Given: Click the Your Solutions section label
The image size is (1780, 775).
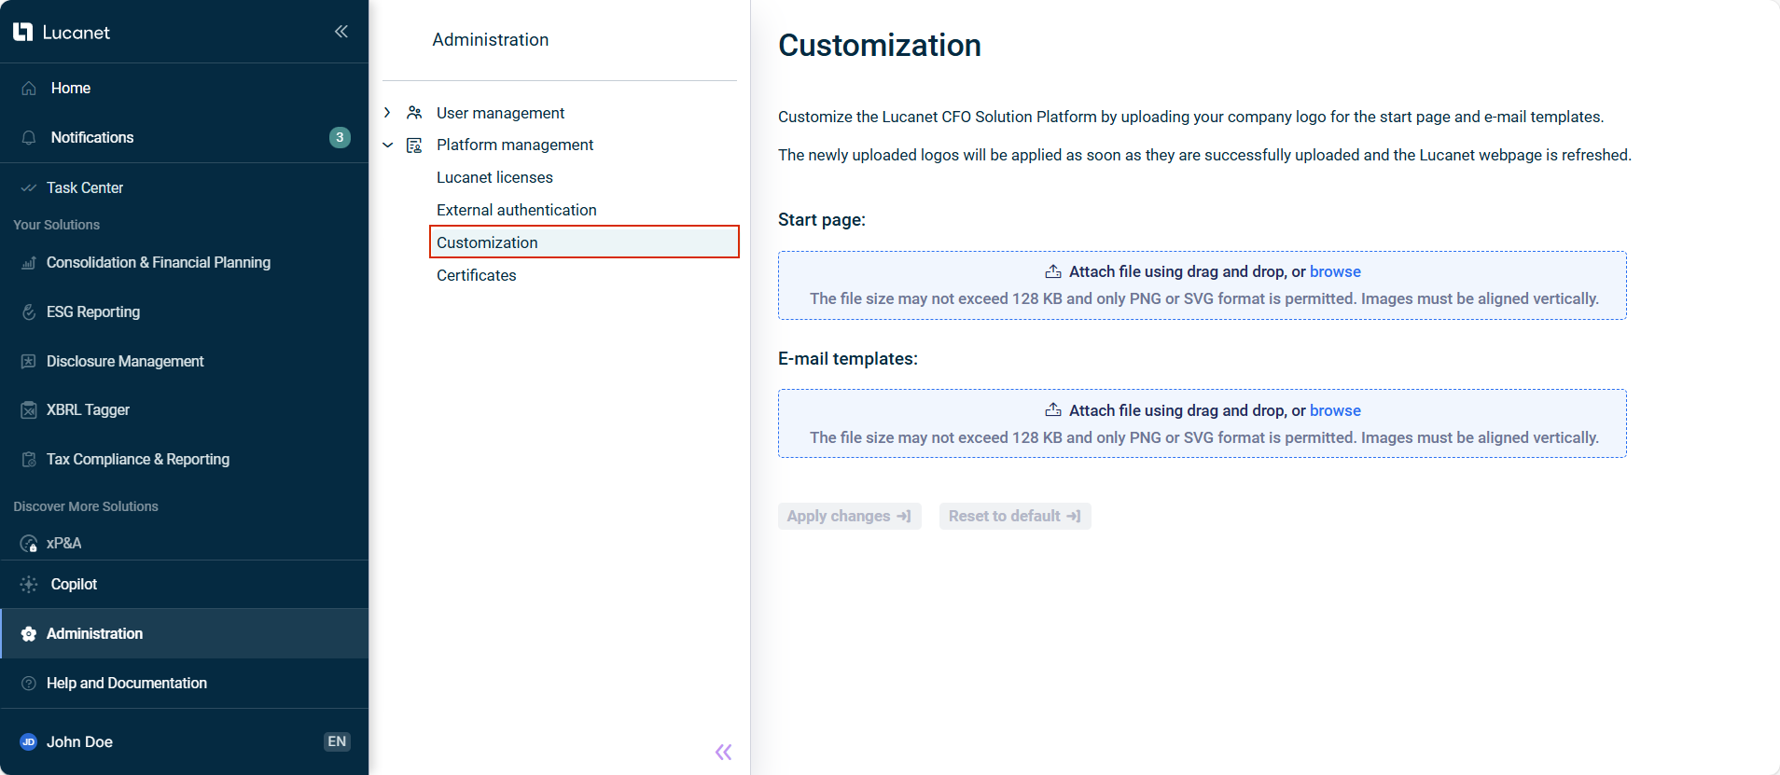Looking at the screenshot, I should point(56,225).
